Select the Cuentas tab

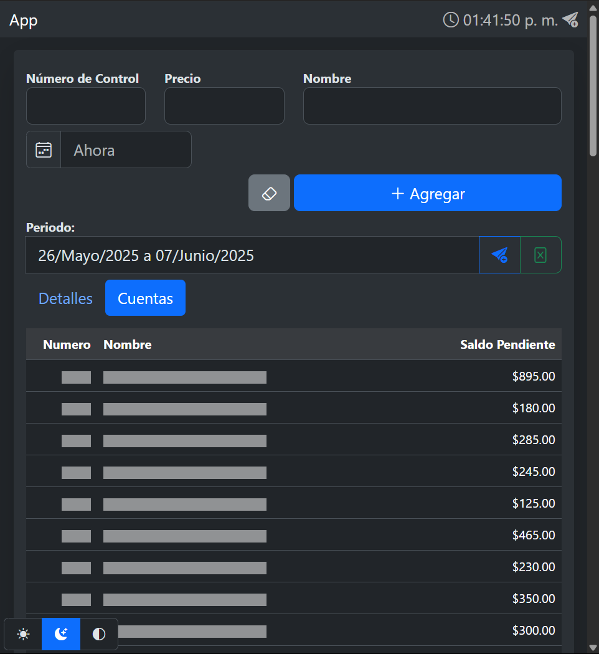(x=145, y=298)
